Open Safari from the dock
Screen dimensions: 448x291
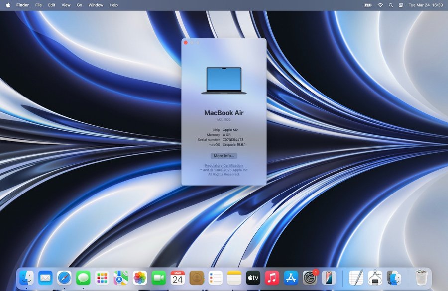(x=64, y=278)
